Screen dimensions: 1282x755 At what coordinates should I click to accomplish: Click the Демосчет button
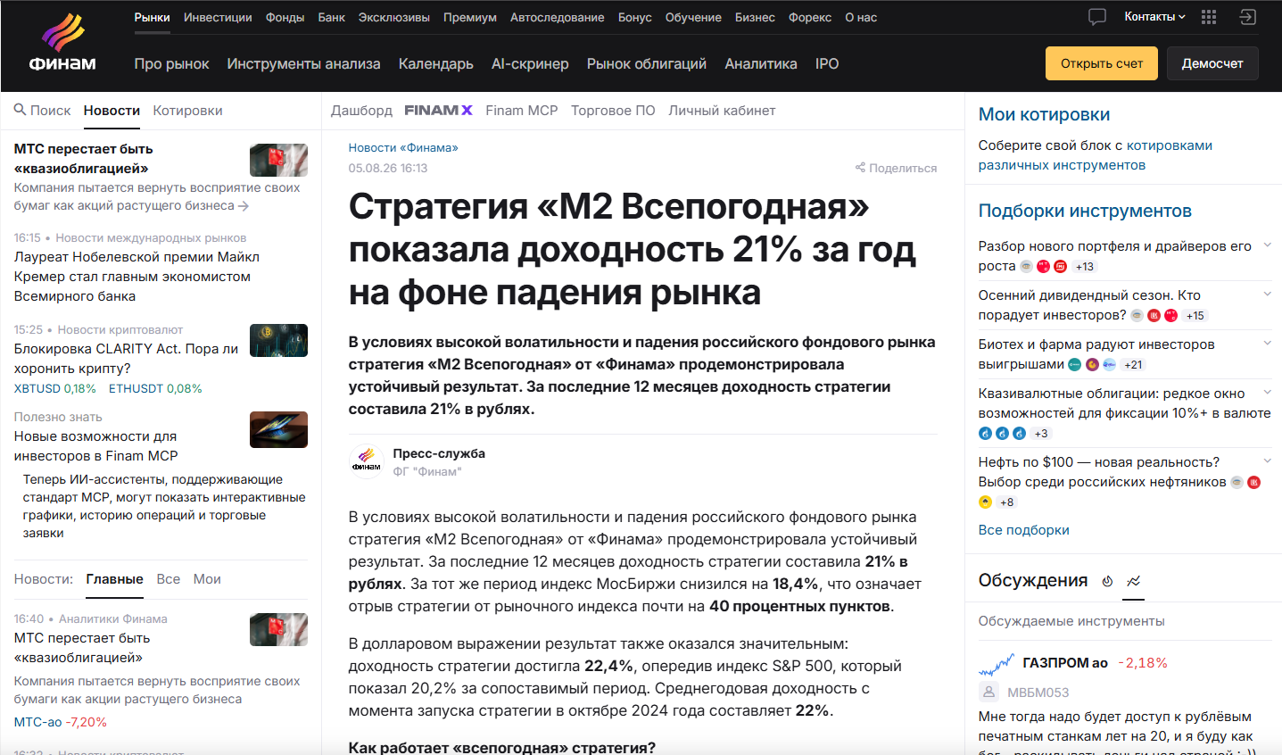point(1212,63)
